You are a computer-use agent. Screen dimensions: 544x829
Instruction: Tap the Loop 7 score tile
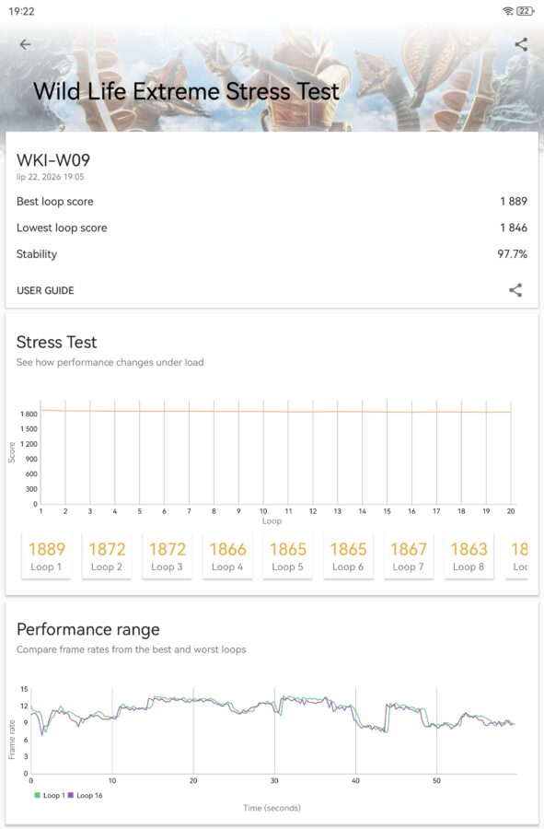pyautogui.click(x=409, y=556)
